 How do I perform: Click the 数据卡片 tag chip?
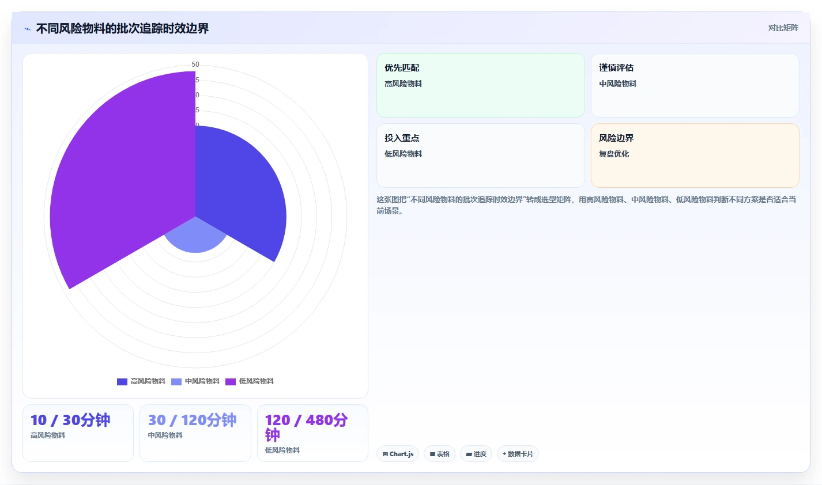pyautogui.click(x=518, y=454)
